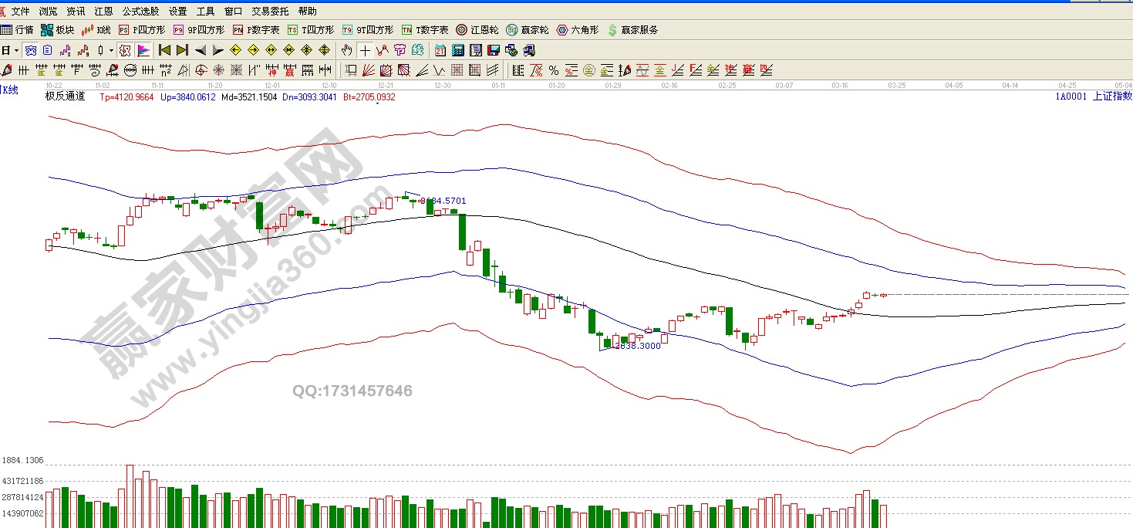Open the 江恩轮 tool
The width and height of the screenshot is (1133, 528).
[x=477, y=30]
